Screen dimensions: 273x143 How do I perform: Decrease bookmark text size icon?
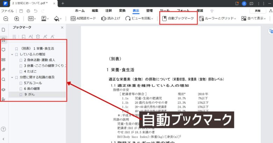pos(52,37)
